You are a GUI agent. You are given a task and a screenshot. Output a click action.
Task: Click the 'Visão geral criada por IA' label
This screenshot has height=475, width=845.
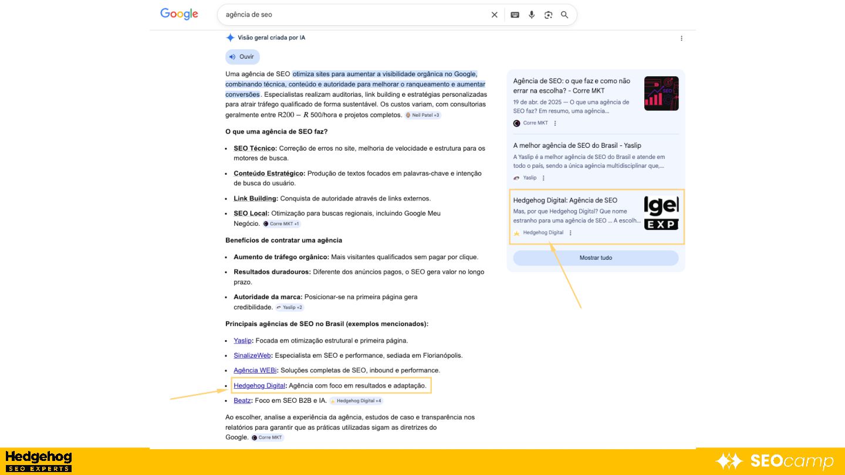click(x=272, y=38)
